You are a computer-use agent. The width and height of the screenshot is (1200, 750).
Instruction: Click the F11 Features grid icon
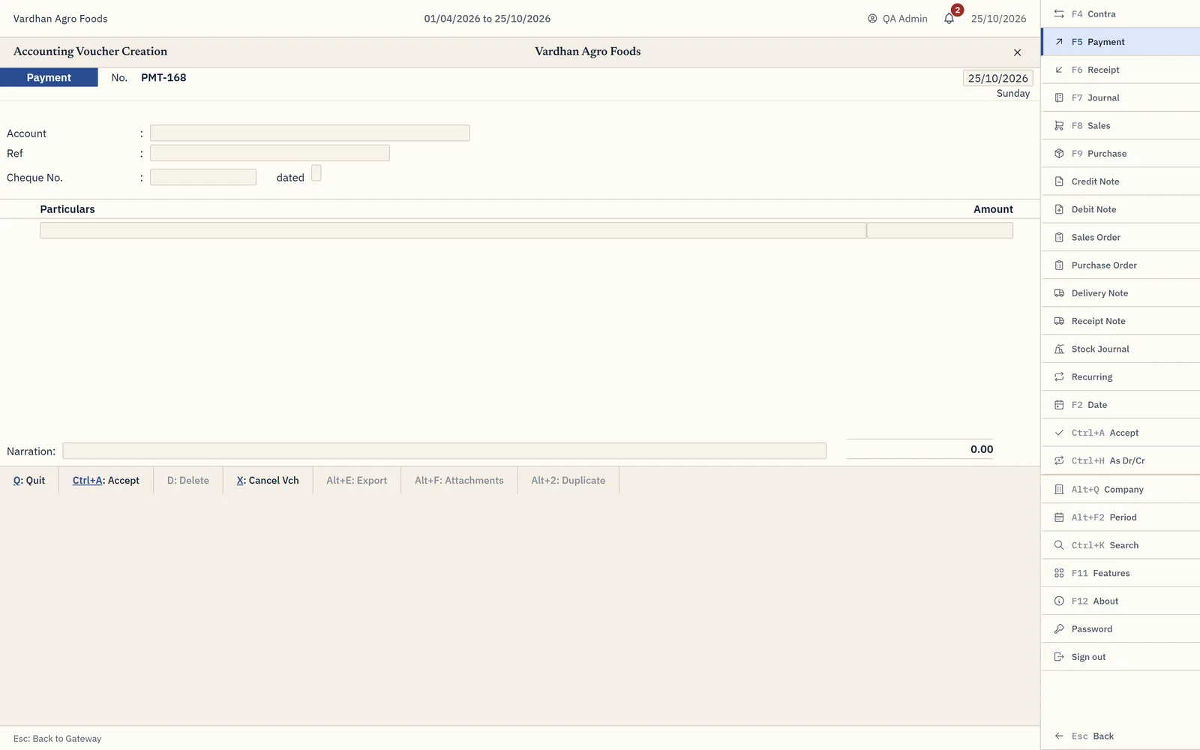pos(1059,573)
